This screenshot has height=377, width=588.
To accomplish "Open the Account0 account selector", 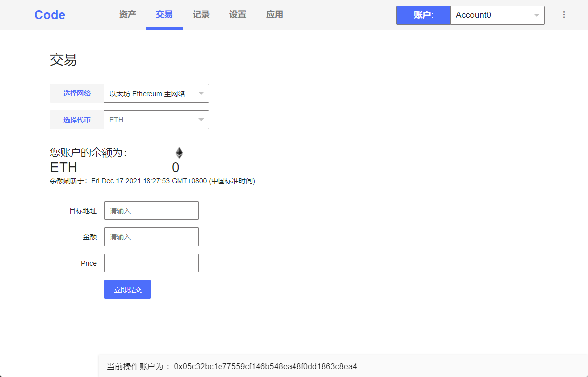I will 497,15.
